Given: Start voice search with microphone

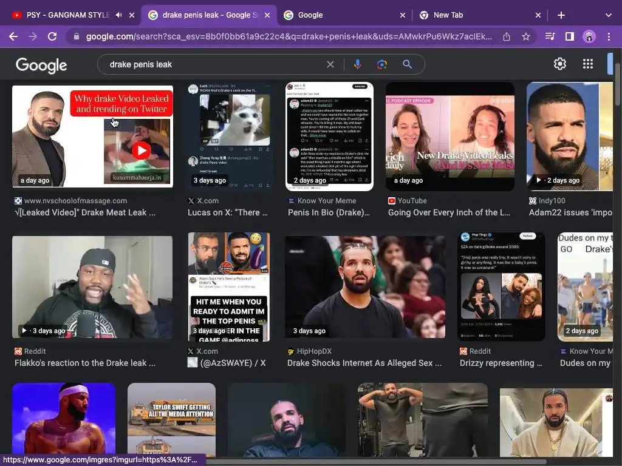Looking at the screenshot, I should coord(357,64).
